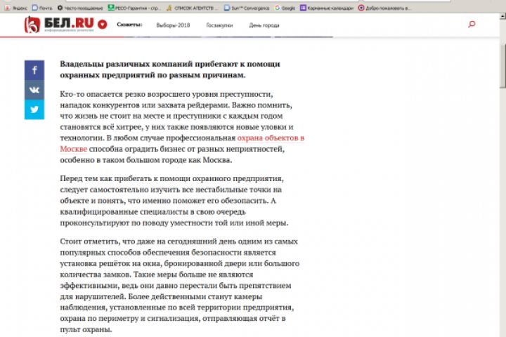Click the 'Сюжеты:' label
506x337 pixels.
click(129, 25)
